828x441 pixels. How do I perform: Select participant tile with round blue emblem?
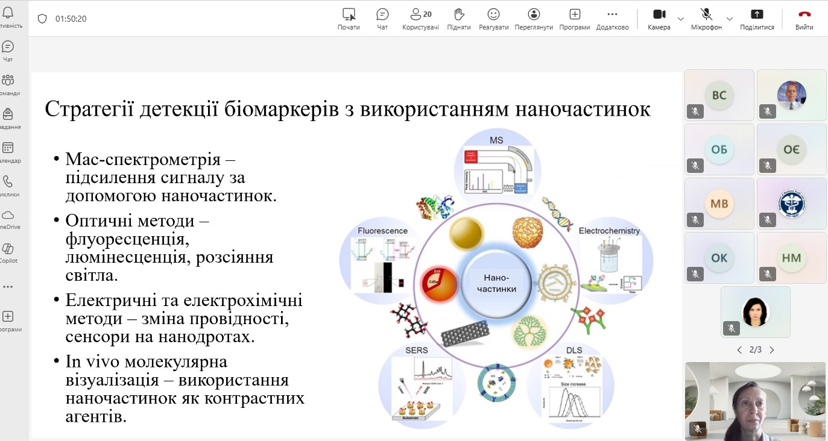pos(792,204)
